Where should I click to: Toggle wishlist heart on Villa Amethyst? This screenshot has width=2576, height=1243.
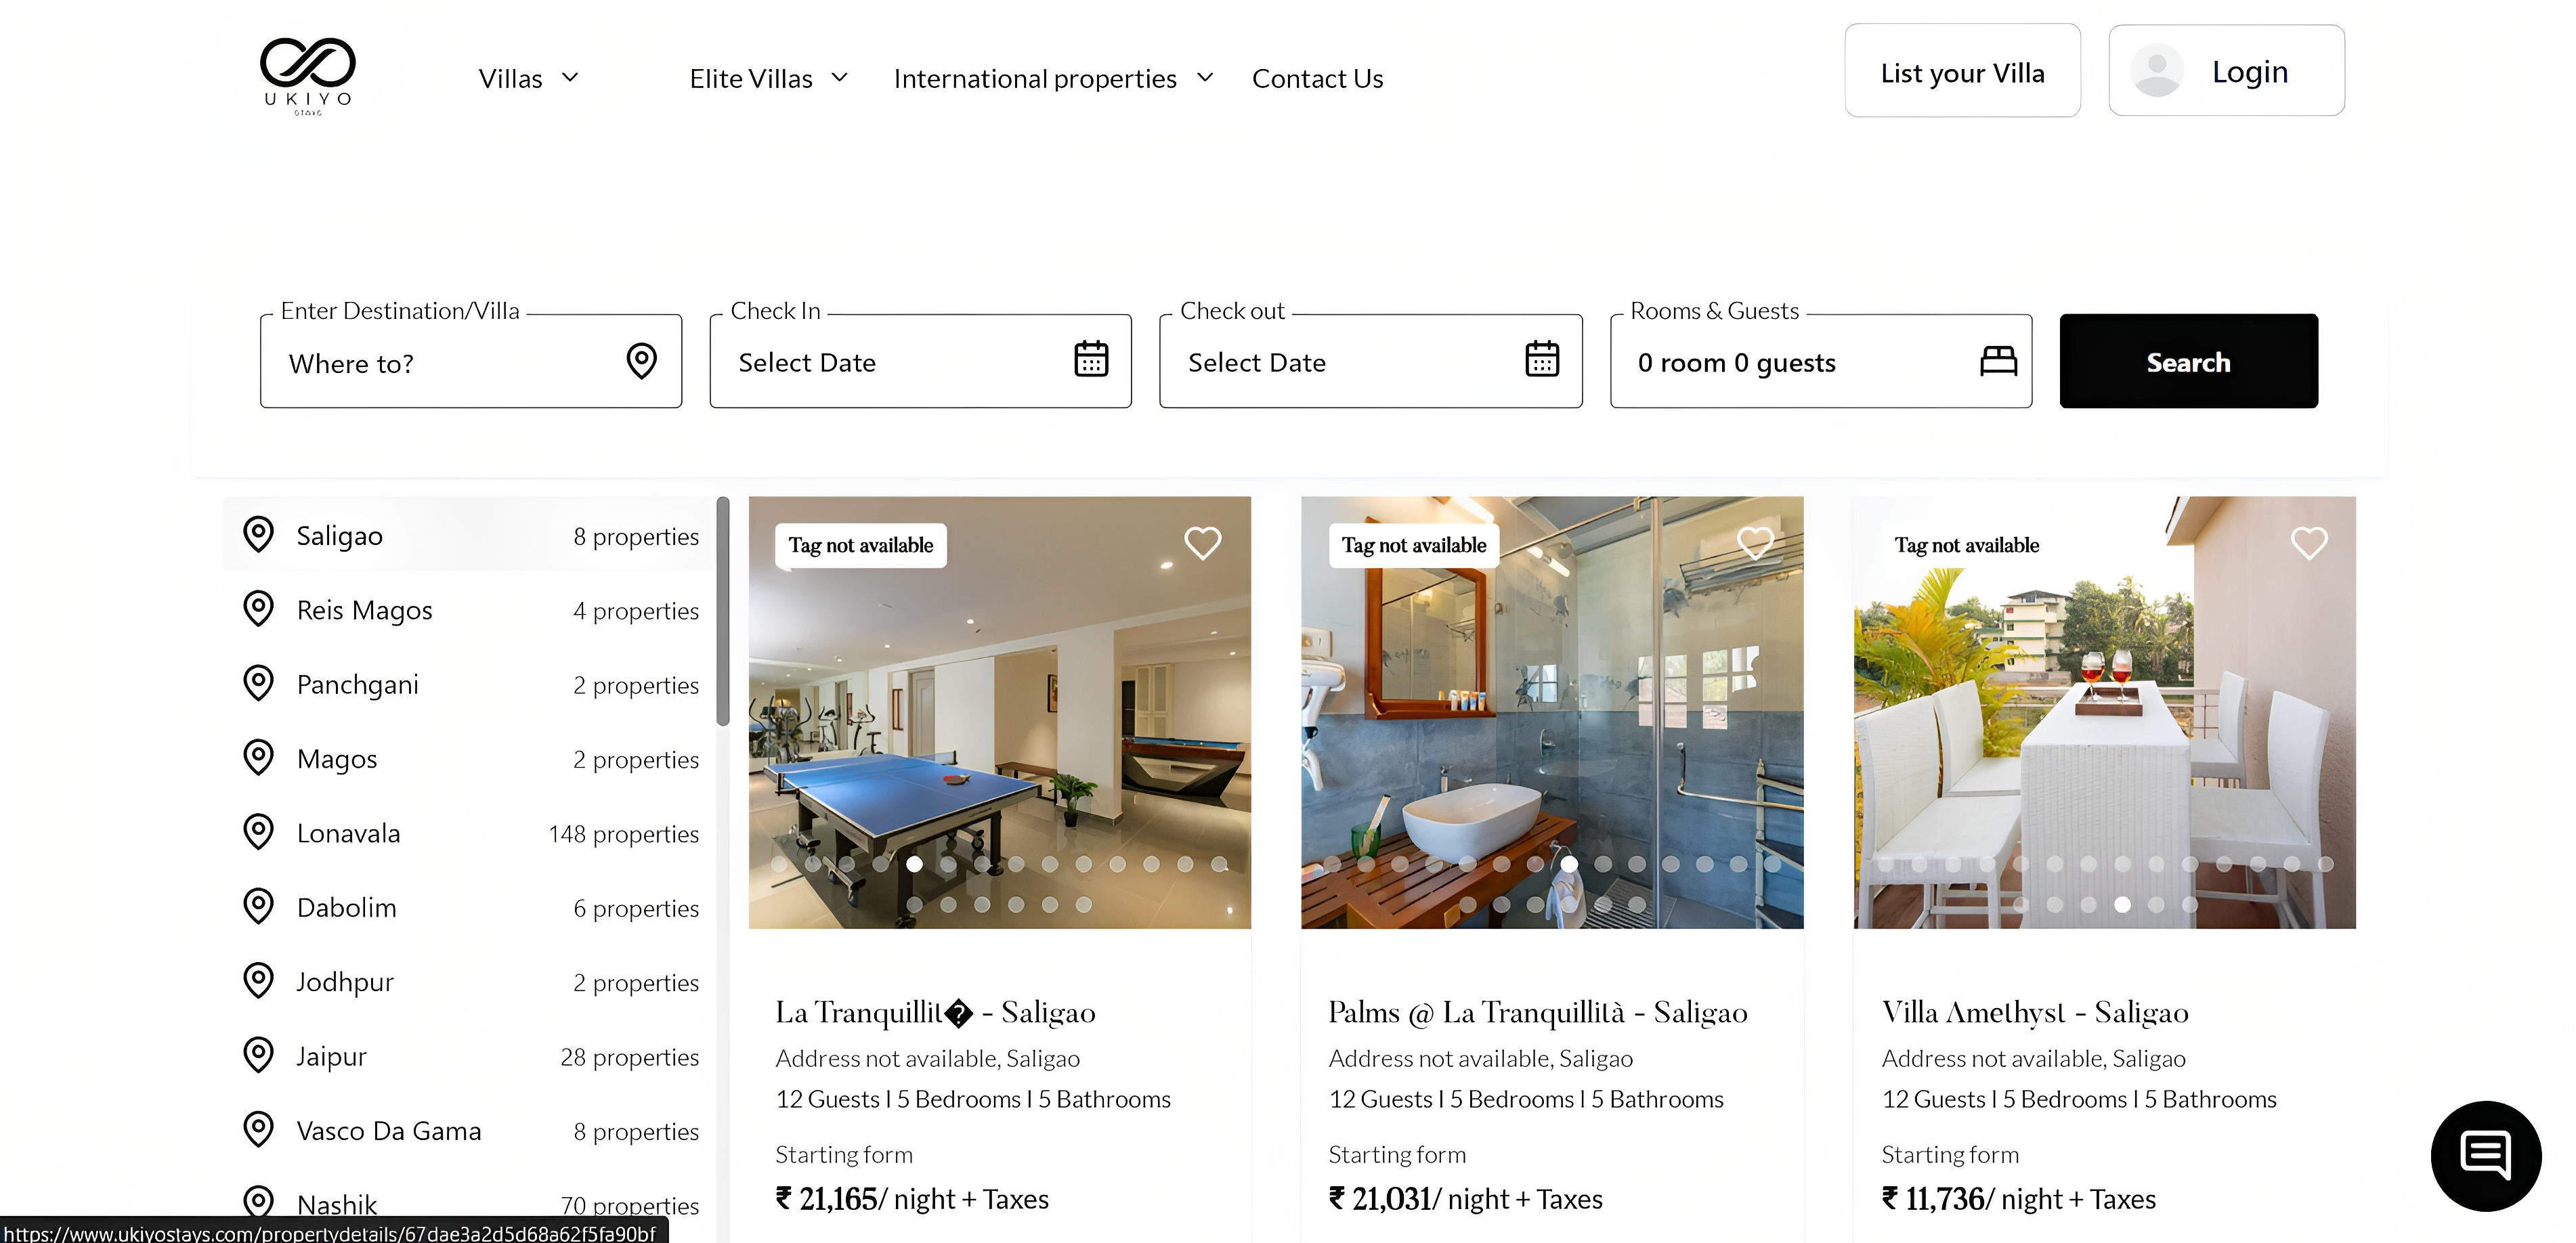2308,543
